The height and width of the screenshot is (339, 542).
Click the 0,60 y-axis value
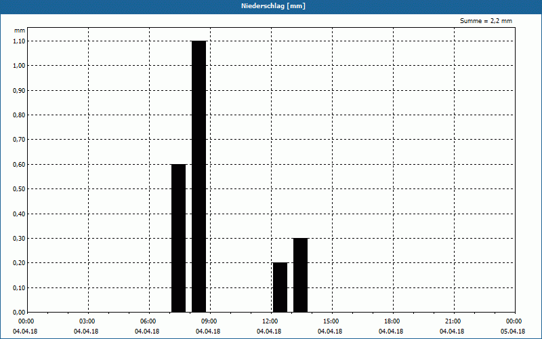(19, 165)
